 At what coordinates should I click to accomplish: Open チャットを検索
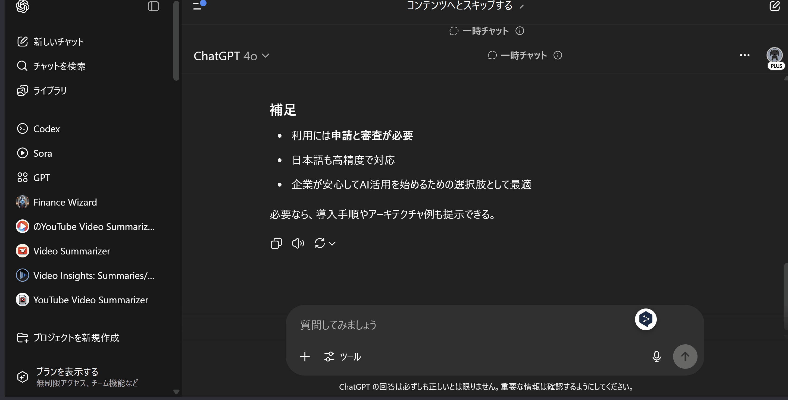(x=51, y=66)
